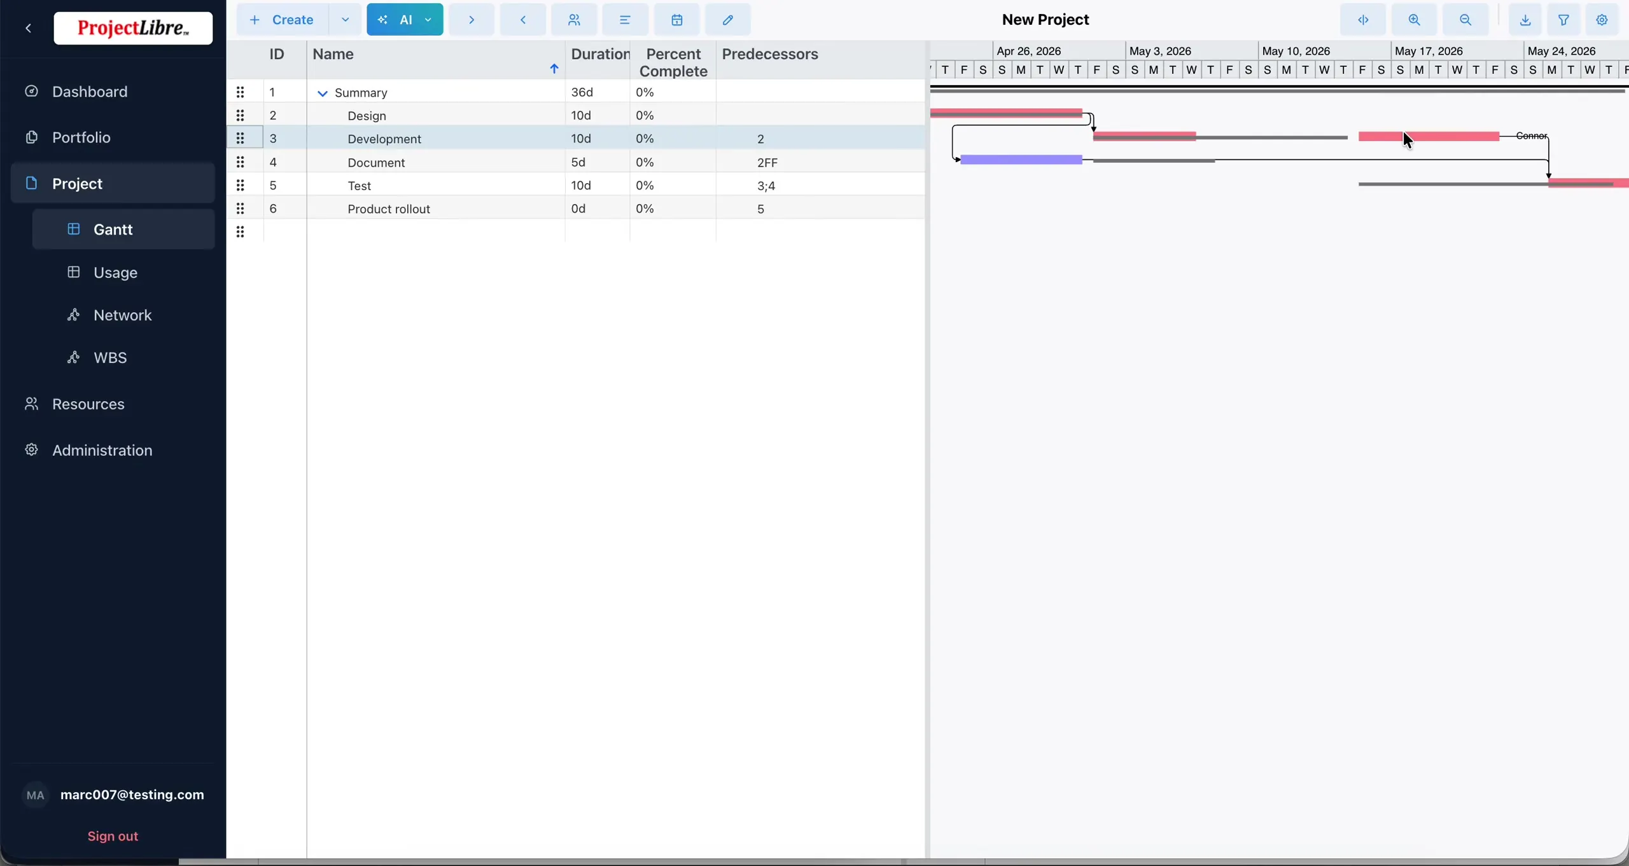The height and width of the screenshot is (866, 1629).
Task: Open Portfolio in the sidebar
Action: (113, 137)
